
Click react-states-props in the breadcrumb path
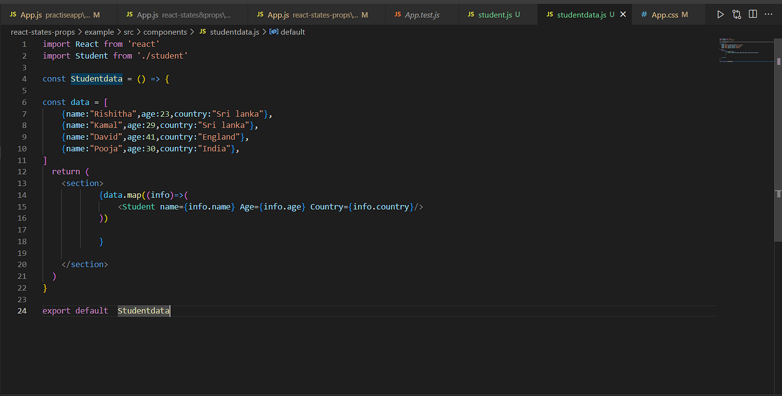pyautogui.click(x=42, y=32)
